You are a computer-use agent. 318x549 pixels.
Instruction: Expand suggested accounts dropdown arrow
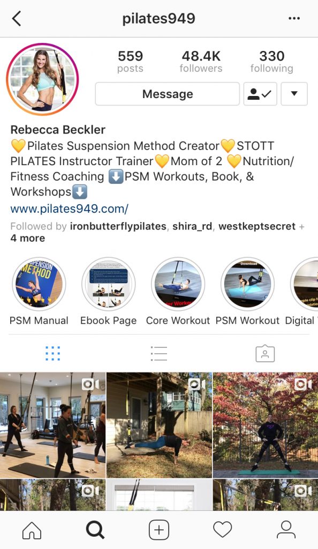294,94
